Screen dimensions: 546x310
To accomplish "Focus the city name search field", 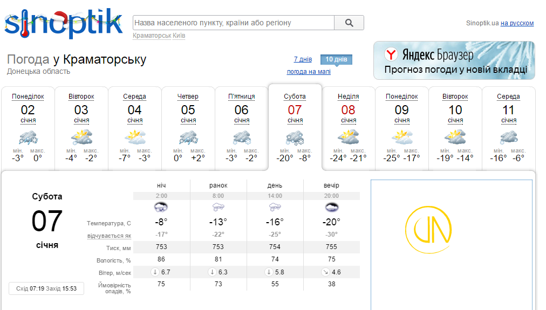I will 233,23.
